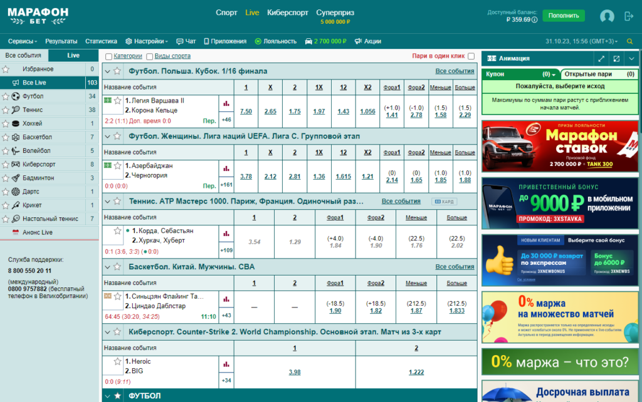642x402 pixels.
Task: Collapse the Теннис ATP Мастерс section
Action: [x=108, y=202]
